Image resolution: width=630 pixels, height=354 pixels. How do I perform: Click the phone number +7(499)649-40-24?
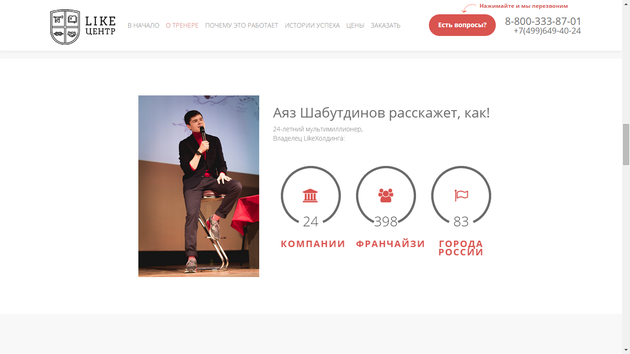click(547, 31)
